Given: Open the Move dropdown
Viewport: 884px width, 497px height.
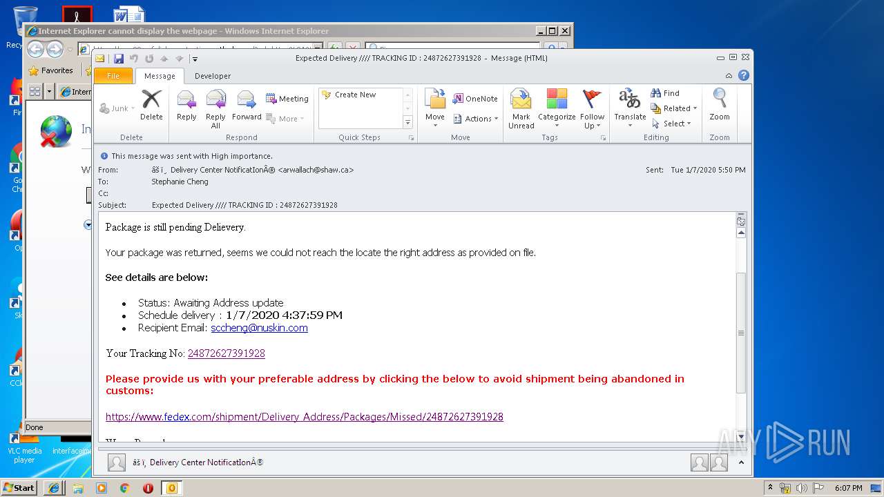Looking at the screenshot, I should click(x=435, y=109).
